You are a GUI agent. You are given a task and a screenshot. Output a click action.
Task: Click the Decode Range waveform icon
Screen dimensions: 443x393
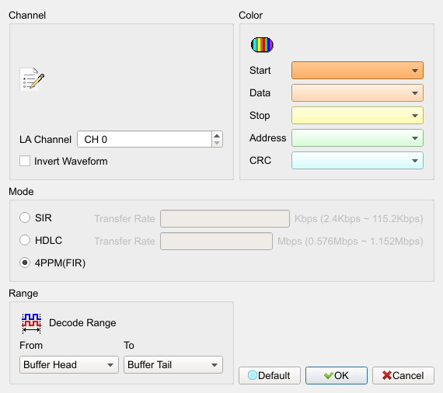[x=31, y=323]
